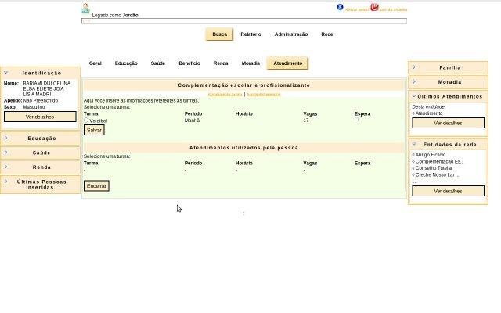Click the 'Atendimentos utilizados pela pessoa' header

[243, 148]
